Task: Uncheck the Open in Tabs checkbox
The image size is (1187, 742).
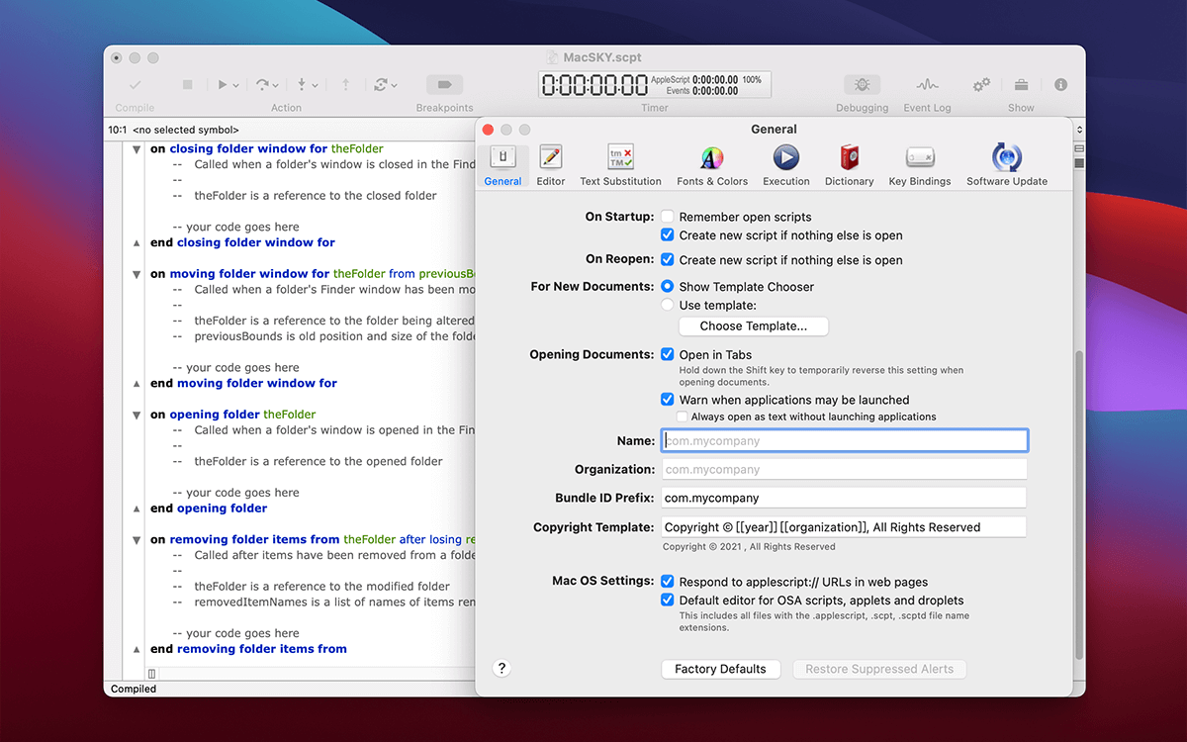Action: [668, 354]
